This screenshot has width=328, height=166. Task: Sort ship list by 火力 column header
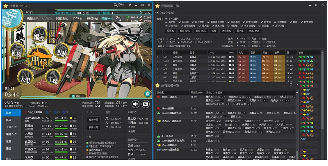coord(243,52)
